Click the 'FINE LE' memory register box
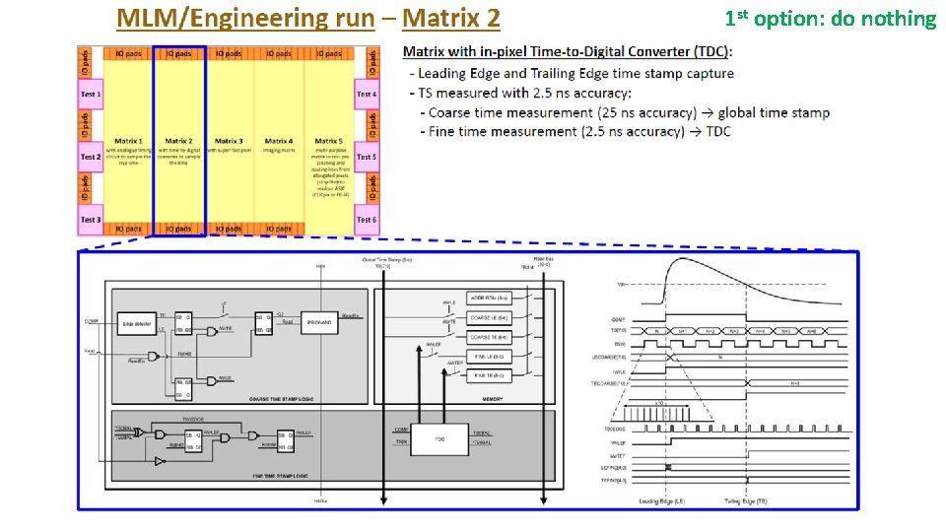The height and width of the screenshot is (532, 946). click(490, 357)
